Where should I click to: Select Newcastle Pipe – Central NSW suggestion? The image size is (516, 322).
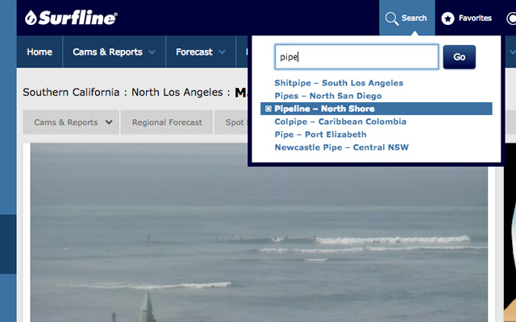click(342, 147)
